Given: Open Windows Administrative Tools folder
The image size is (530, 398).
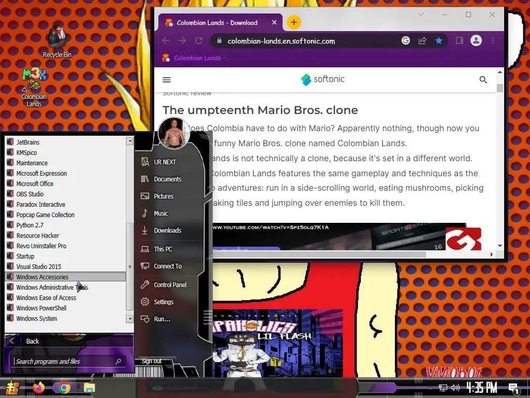Looking at the screenshot, I should (x=66, y=287).
